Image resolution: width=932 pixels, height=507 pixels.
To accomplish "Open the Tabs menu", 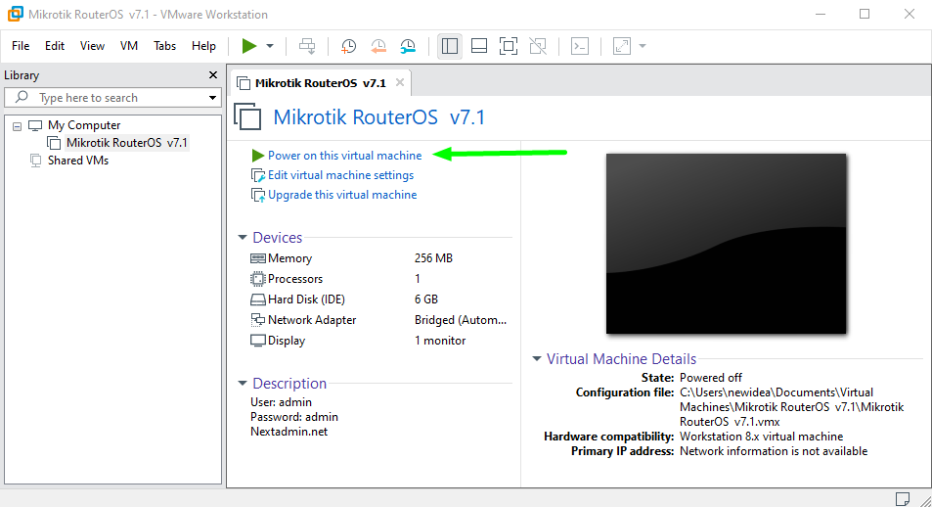I will click(x=165, y=46).
